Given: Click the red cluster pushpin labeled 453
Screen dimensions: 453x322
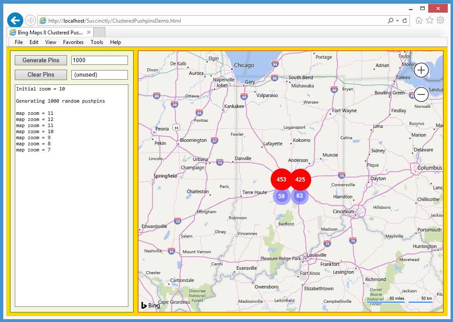Looking at the screenshot, I should [281, 179].
